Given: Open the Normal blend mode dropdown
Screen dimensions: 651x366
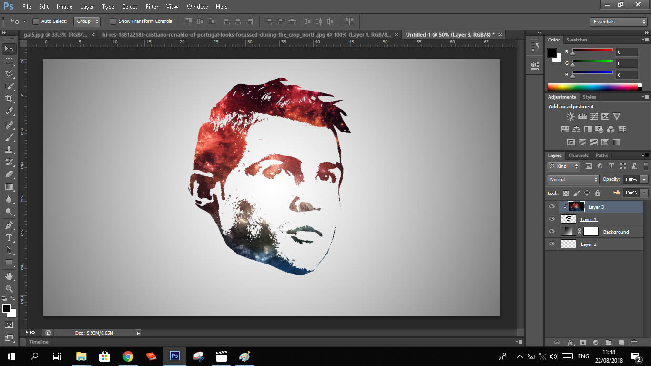Looking at the screenshot, I should pyautogui.click(x=573, y=180).
